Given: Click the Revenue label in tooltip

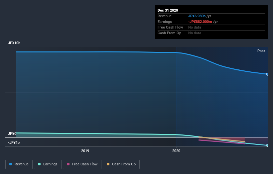Looking at the screenshot, I should 165,16.
